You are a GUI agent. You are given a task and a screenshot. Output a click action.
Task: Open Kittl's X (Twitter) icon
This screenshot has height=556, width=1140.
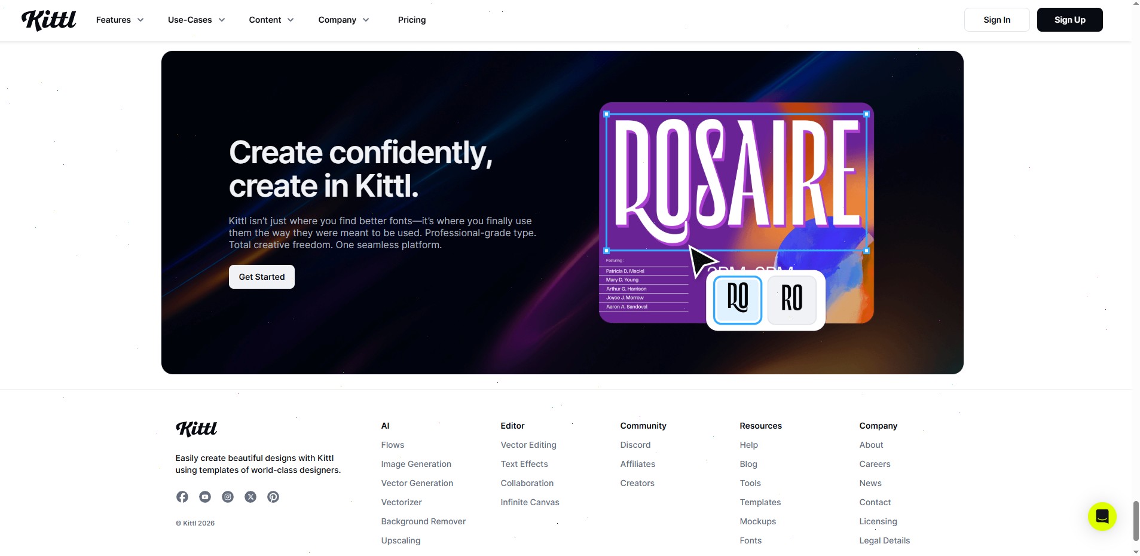[x=250, y=497]
